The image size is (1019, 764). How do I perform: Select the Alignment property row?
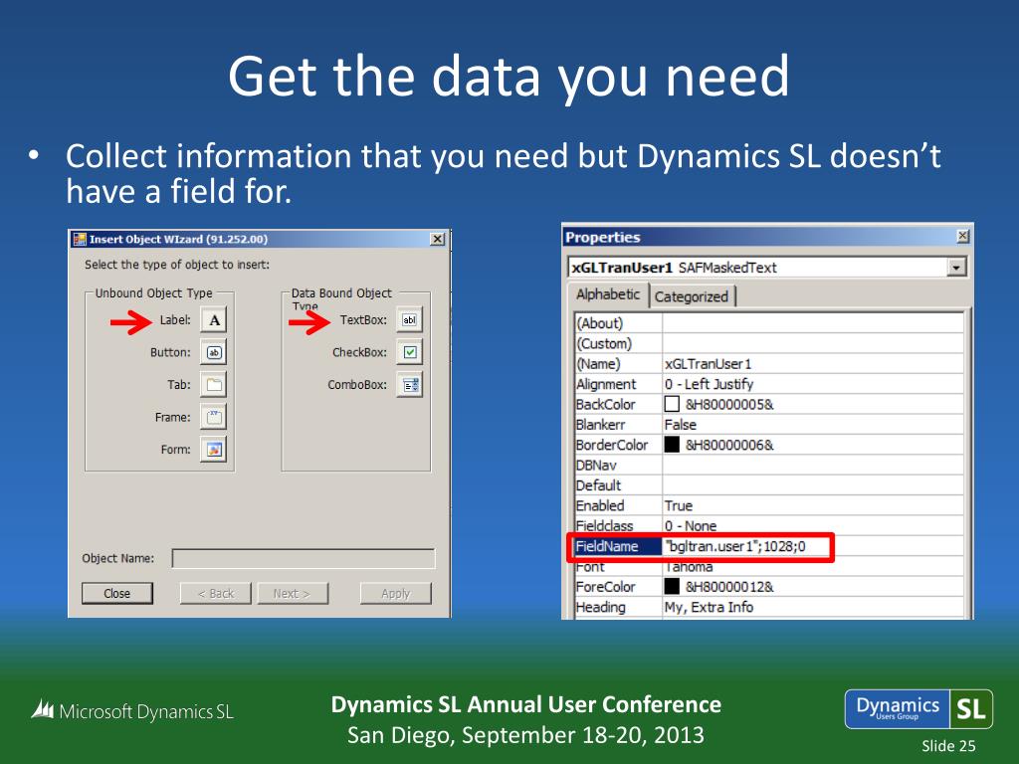[x=769, y=383]
